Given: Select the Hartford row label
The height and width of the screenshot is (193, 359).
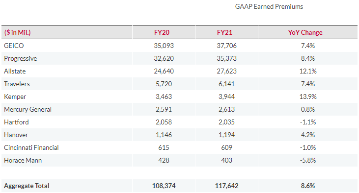Looking at the screenshot, I should point(16,122).
